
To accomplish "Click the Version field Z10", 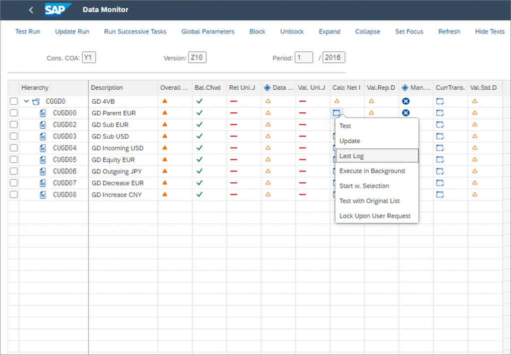I will [x=197, y=58].
